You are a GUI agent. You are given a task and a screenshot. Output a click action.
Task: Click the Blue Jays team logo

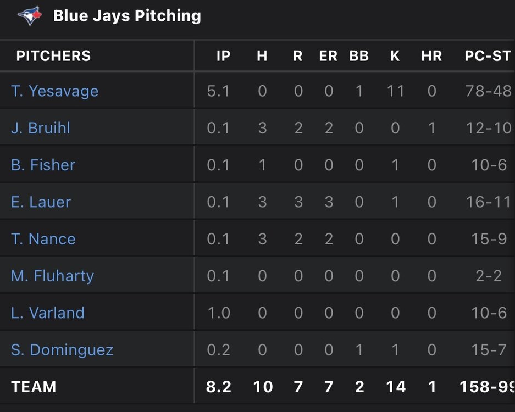coord(30,16)
